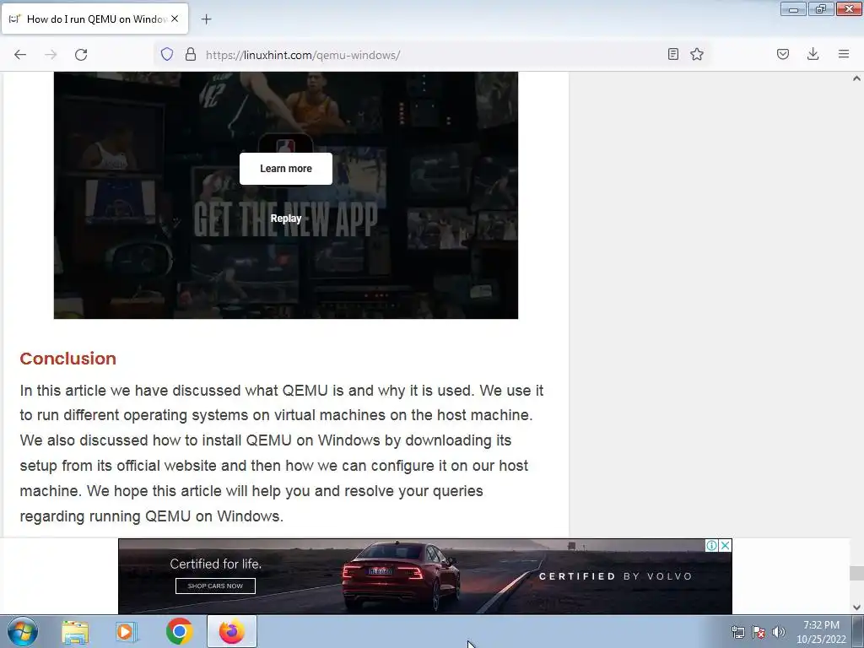864x648 pixels.
Task: Save page to Pocket
Action: click(x=783, y=54)
